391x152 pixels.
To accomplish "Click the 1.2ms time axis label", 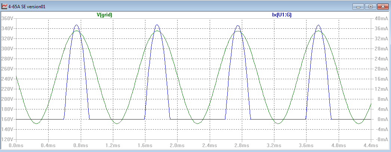I will [113, 145].
